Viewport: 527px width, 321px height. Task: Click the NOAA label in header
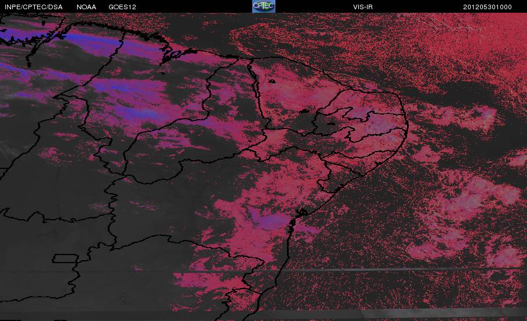pyautogui.click(x=86, y=7)
